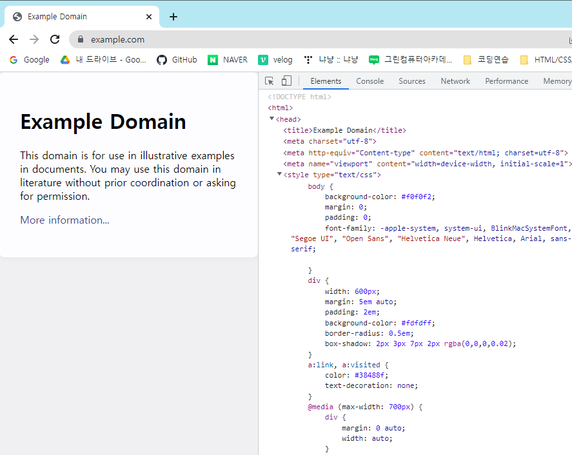The image size is (572, 455).
Task: Click the font-family declaration line
Action: [447, 228]
